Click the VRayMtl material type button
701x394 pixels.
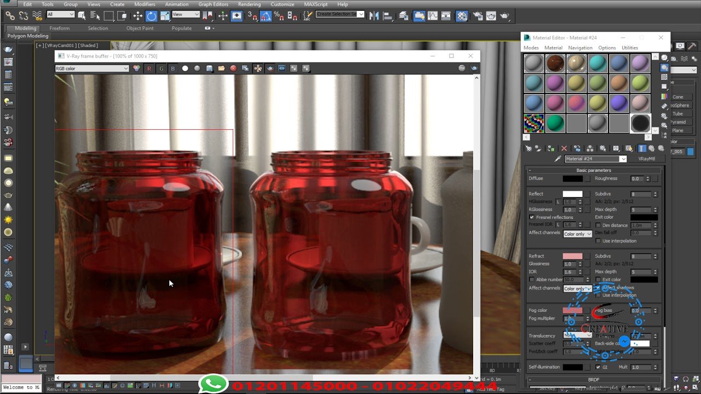pyautogui.click(x=647, y=159)
